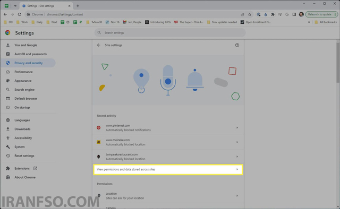The height and width of the screenshot is (209, 340).
Task: Click the address bar URL chrome://settings/content
Action: coord(65,14)
